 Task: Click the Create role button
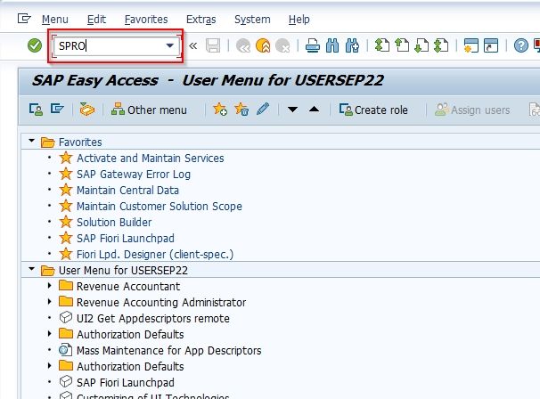pyautogui.click(x=373, y=110)
